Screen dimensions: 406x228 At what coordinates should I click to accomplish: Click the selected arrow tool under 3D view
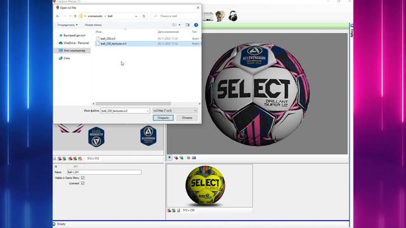[169, 158]
